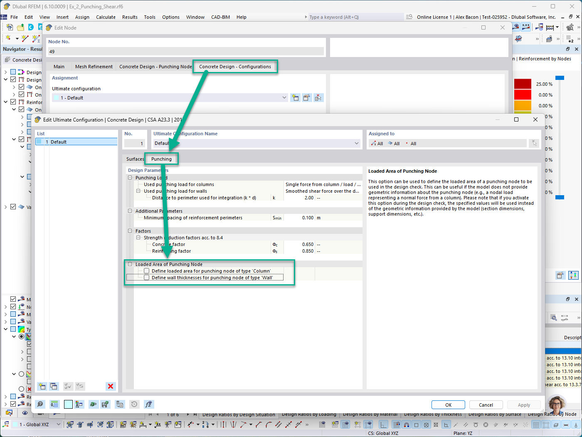The image size is (582, 437).
Task: Copy the selected Default configuration entry
Action: point(54,386)
